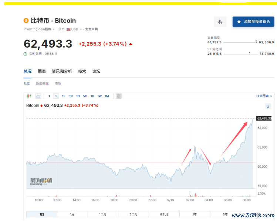Open the 历史数据 sub-tab
Screen dimensions: 277x221
(x=42, y=83)
